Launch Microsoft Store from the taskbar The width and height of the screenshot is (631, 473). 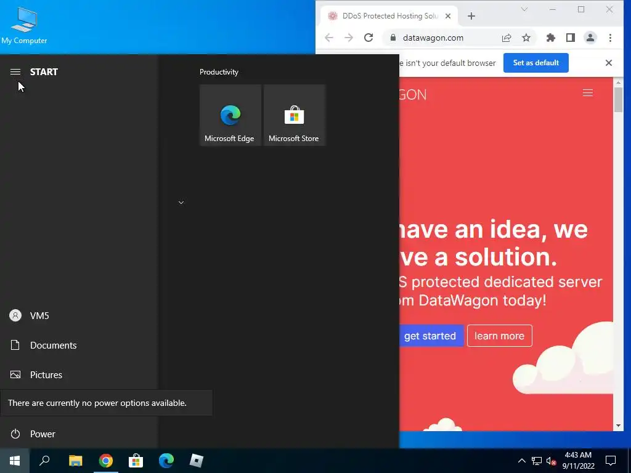point(136,461)
